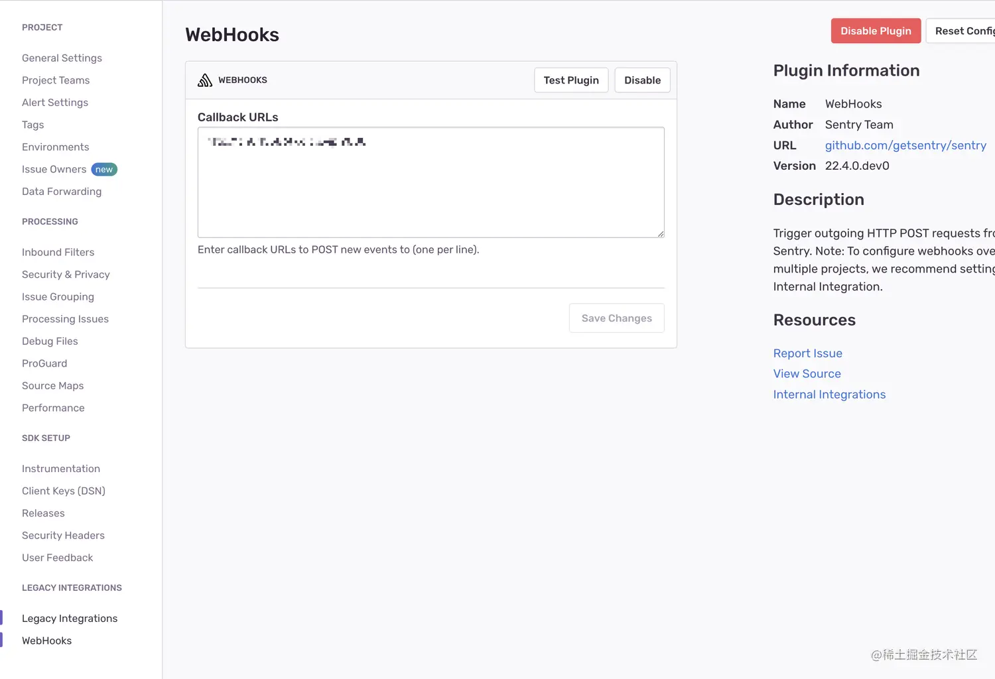Open Data Forwarding settings
995x679 pixels.
point(62,192)
